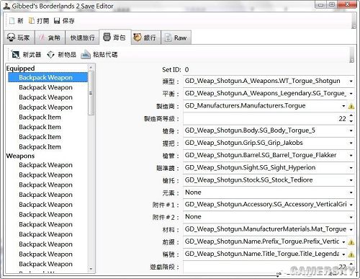This screenshot has width=360, height=279.
Task: Click the document icon on Raw tab
Action: click(168, 37)
